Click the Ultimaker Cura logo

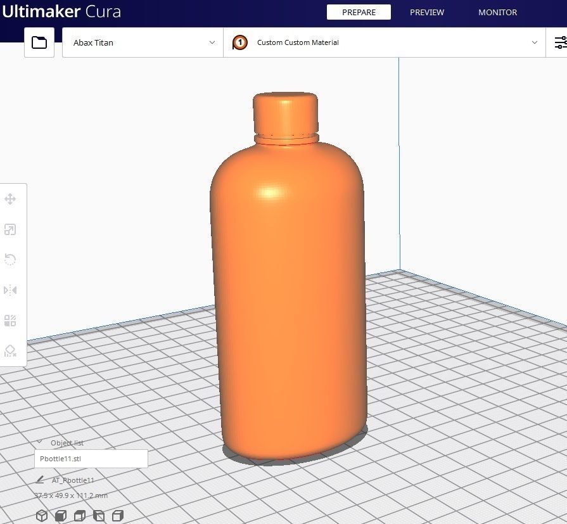[61, 11]
